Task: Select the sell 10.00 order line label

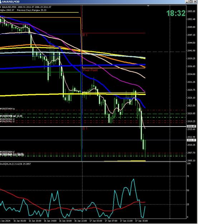Action: pyautogui.click(x=11, y=116)
